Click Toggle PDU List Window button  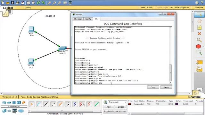(115, 111)
